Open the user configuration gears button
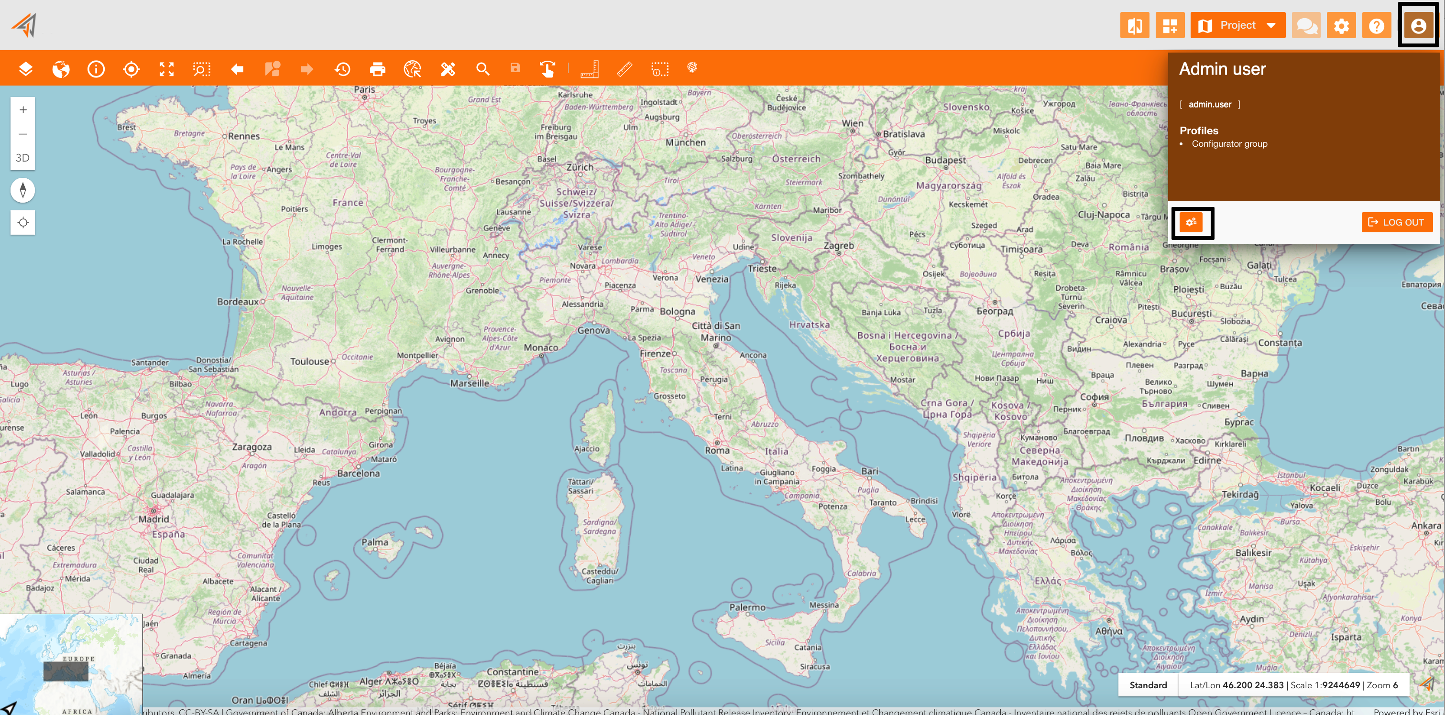The image size is (1445, 715). pyautogui.click(x=1192, y=222)
